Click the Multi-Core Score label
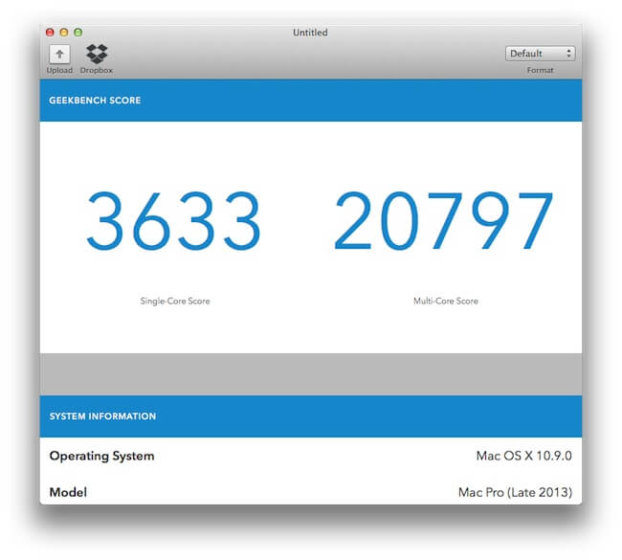This screenshot has width=622, height=560. pos(446,301)
